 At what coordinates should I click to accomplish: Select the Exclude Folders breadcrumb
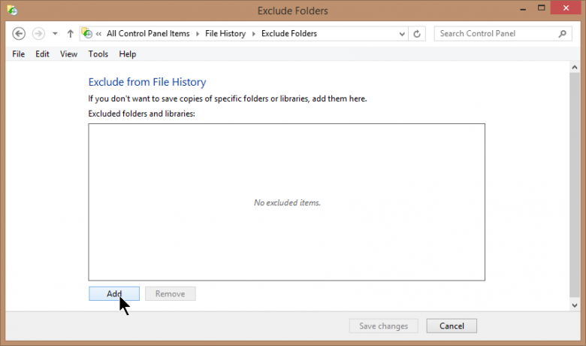click(x=289, y=34)
